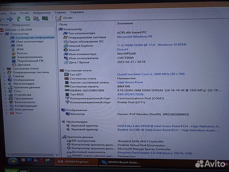Open the AMI (05/07/2020) BIOS link
Screen dimensions: 229x172
click(x=130, y=94)
